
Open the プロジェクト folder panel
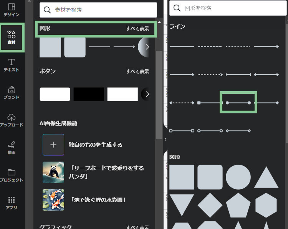click(12, 175)
